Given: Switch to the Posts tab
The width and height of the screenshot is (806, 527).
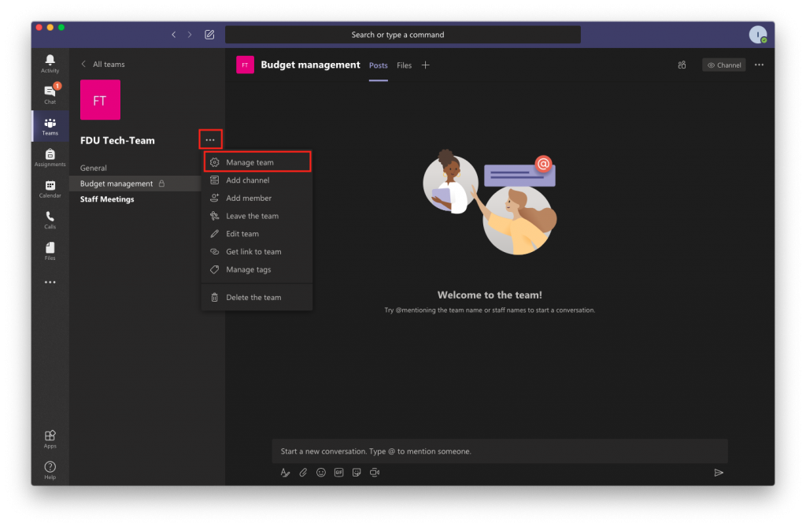Looking at the screenshot, I should coord(379,65).
